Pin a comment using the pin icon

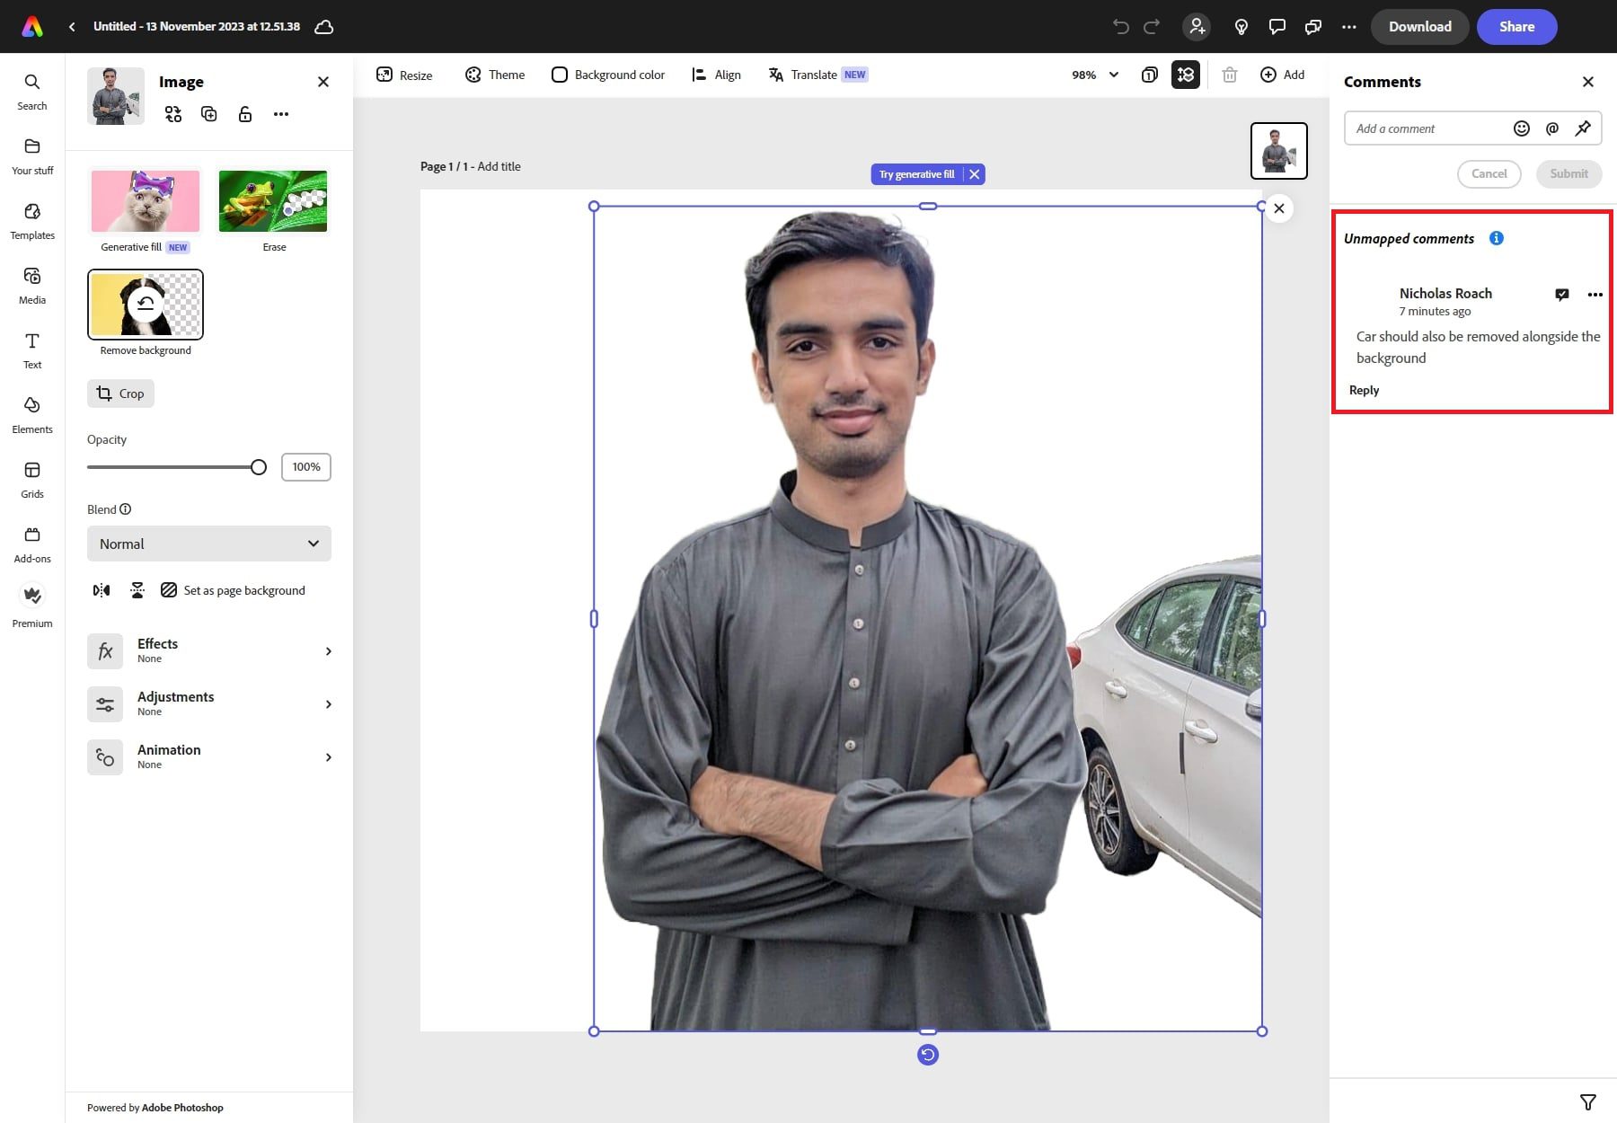coord(1584,128)
